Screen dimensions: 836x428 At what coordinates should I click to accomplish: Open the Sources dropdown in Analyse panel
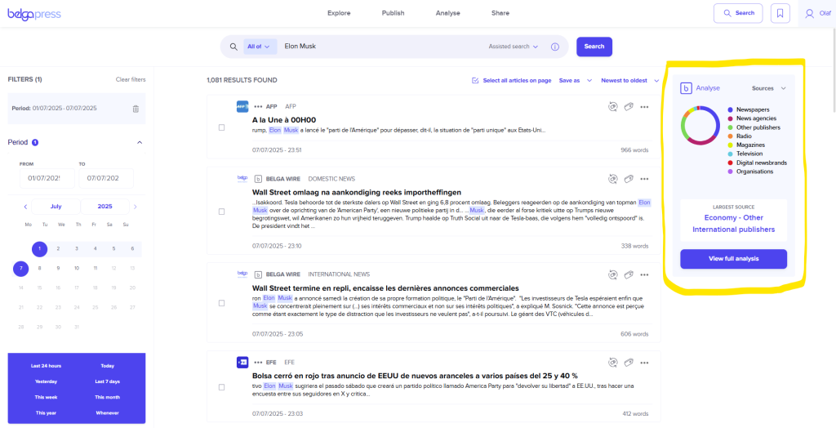click(x=768, y=88)
